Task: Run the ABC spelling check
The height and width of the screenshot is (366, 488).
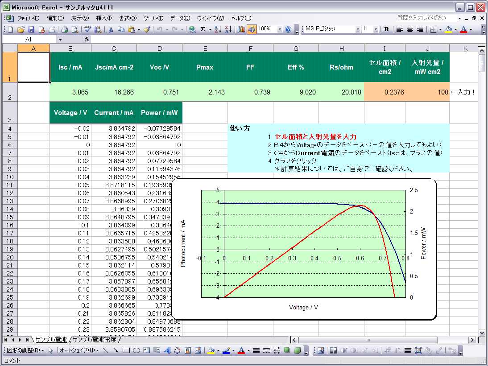Action: (x=87, y=29)
